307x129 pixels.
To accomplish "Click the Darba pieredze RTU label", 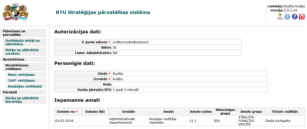I will pyautogui.click(x=94, y=90).
